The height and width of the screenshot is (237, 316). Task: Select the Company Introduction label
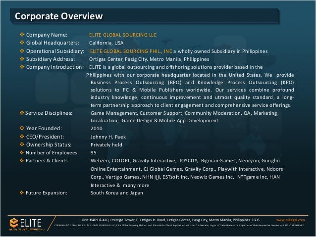(55, 67)
